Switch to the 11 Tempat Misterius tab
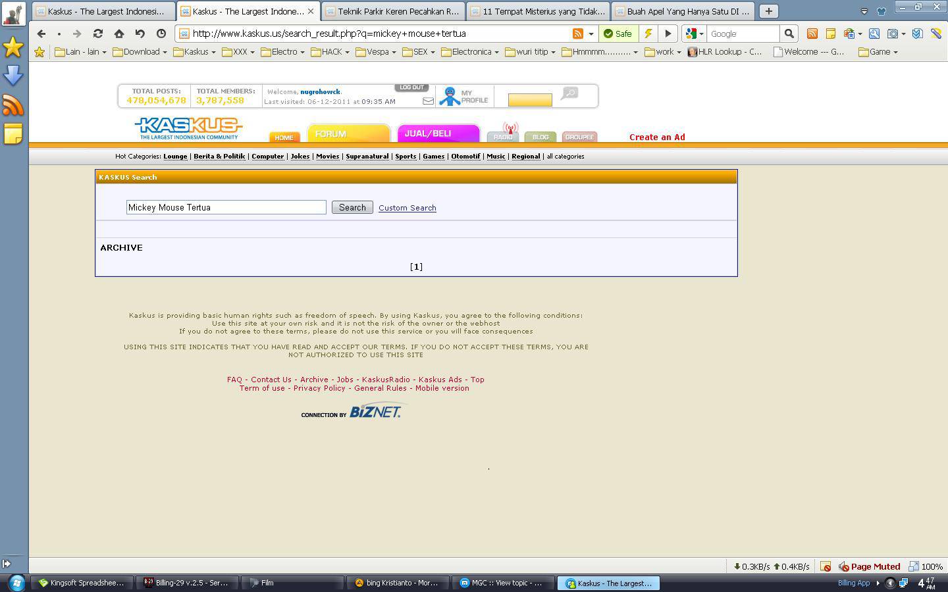 [x=539, y=11]
